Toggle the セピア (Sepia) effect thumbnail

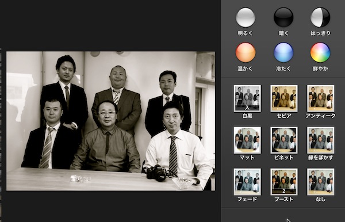coord(284,98)
